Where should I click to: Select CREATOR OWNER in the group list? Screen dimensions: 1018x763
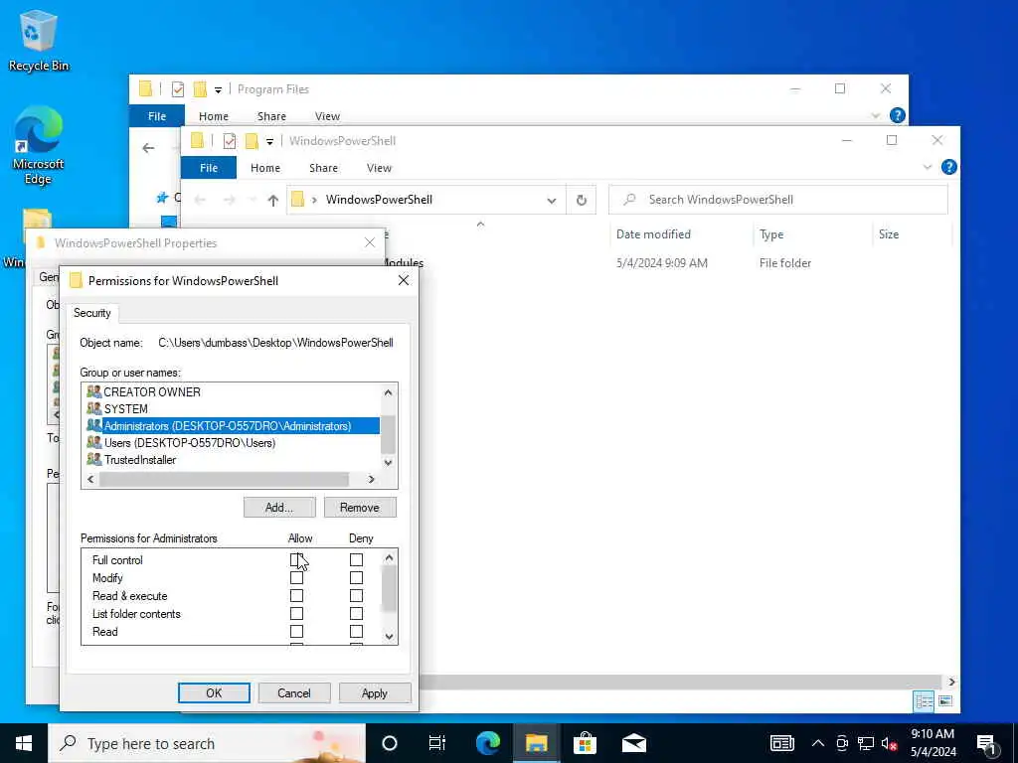152,391
